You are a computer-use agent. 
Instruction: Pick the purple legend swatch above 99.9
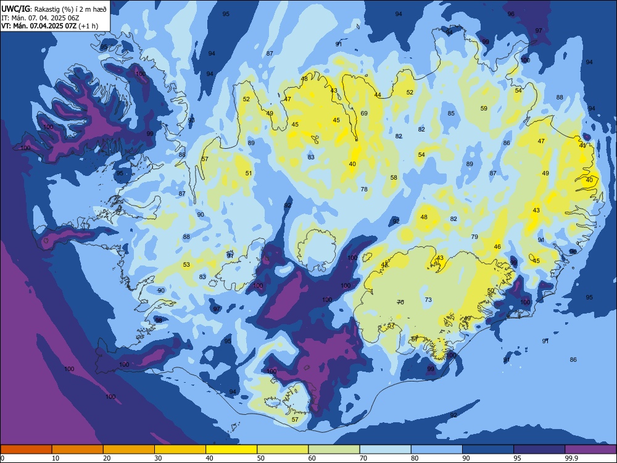point(590,449)
